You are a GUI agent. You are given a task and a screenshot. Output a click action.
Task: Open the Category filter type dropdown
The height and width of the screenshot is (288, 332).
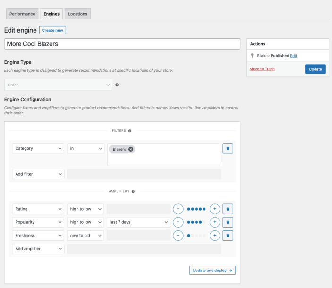tap(38, 148)
